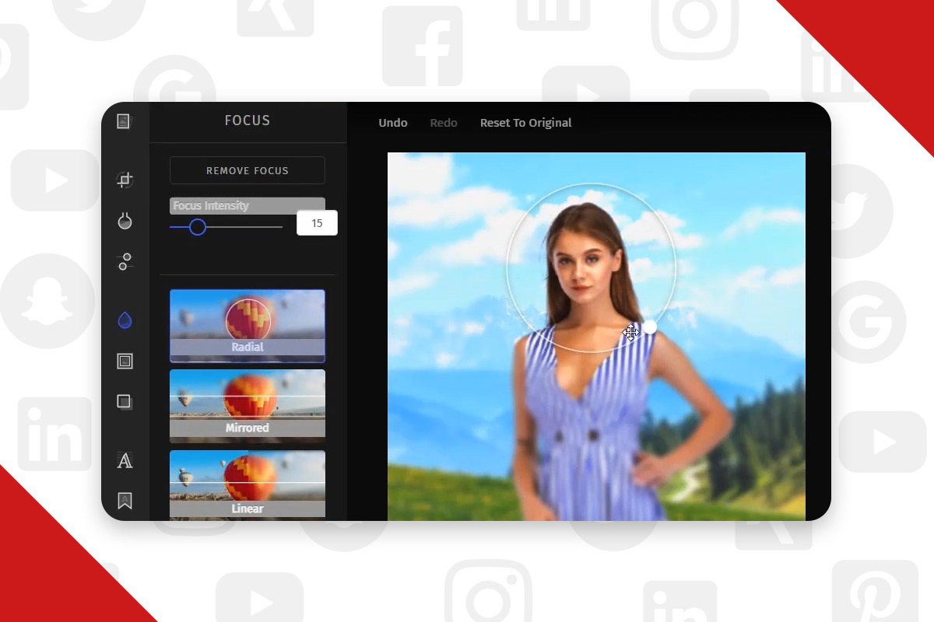Open the filters flask tool
Screen dimensions: 934x622
point(125,222)
